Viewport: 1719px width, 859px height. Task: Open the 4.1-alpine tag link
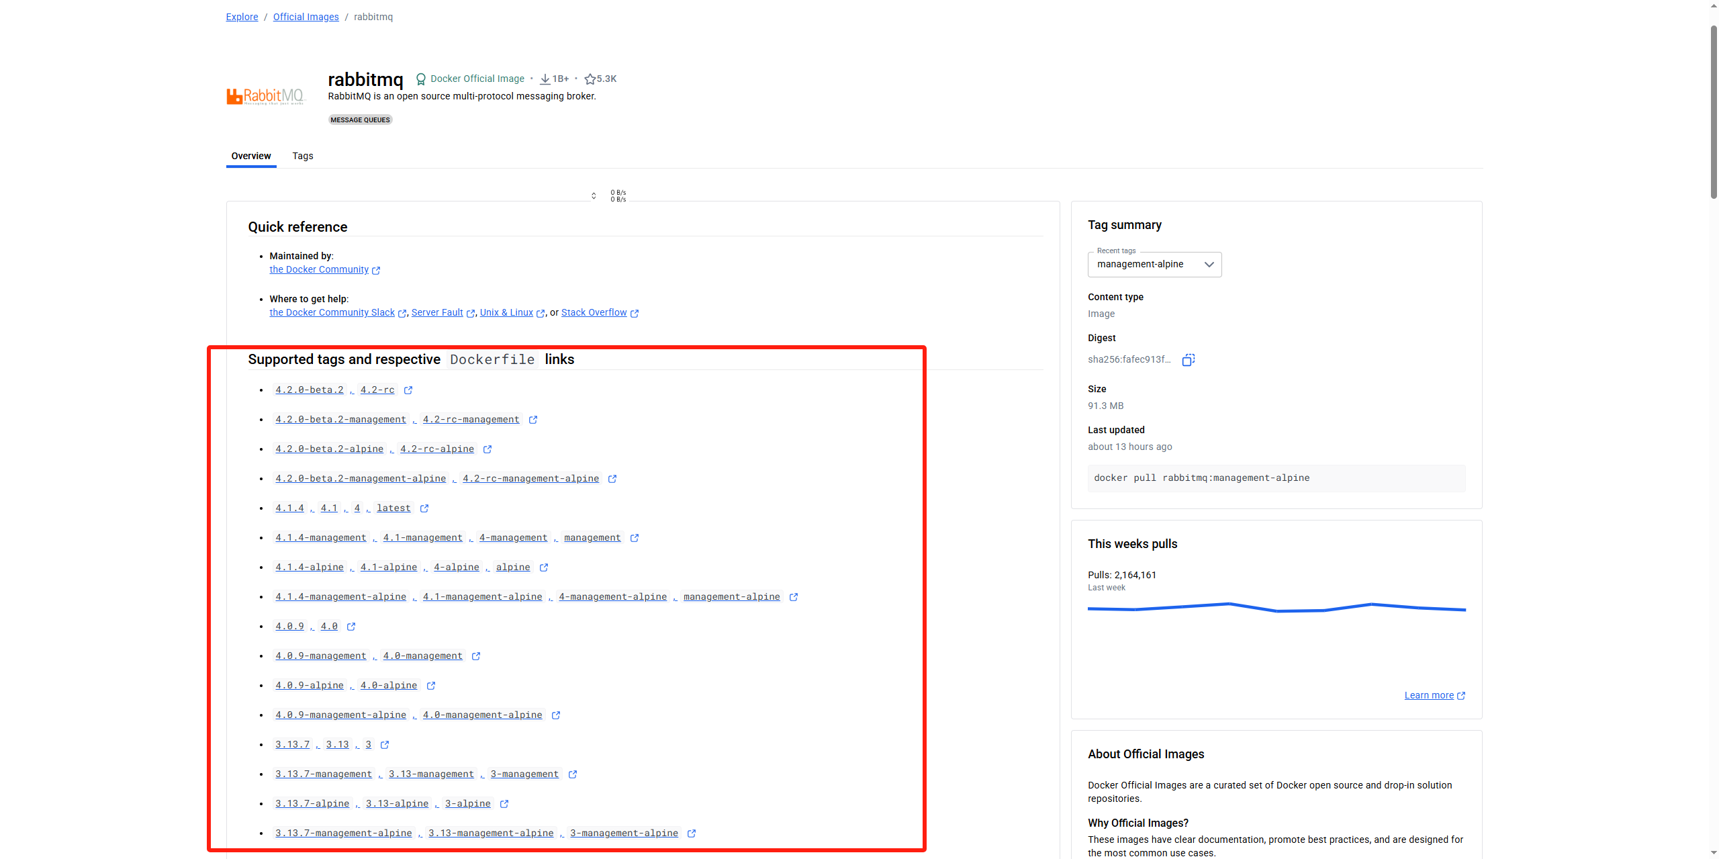(389, 568)
